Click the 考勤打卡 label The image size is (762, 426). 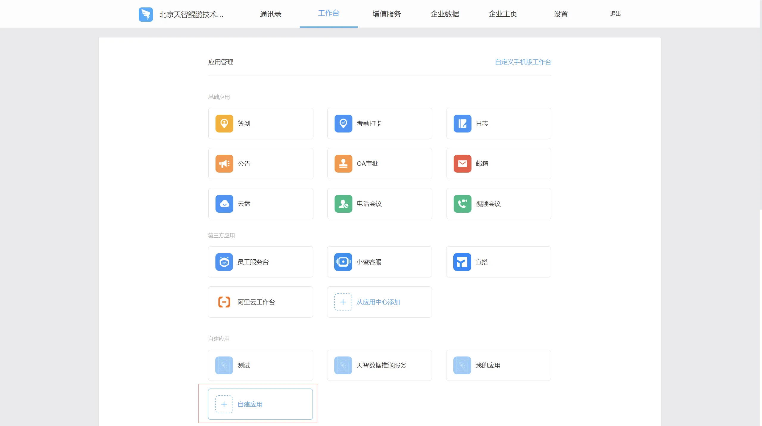coord(369,123)
